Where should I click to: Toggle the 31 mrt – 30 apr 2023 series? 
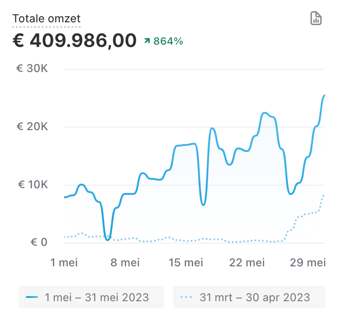coord(249,297)
